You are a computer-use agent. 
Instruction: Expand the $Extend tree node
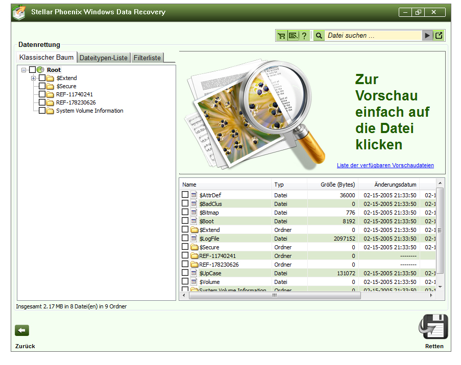coord(34,78)
